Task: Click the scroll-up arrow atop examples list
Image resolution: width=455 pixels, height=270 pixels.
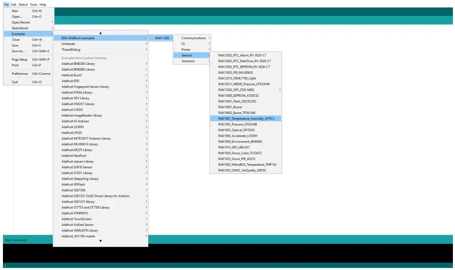Action: coord(100,33)
